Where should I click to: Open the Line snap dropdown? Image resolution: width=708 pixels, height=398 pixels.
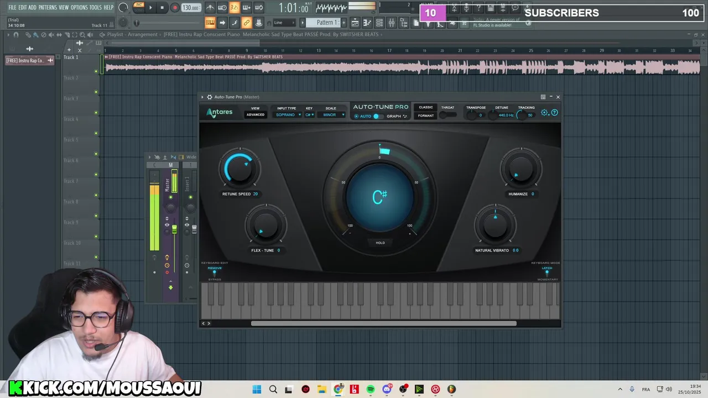pyautogui.click(x=284, y=23)
